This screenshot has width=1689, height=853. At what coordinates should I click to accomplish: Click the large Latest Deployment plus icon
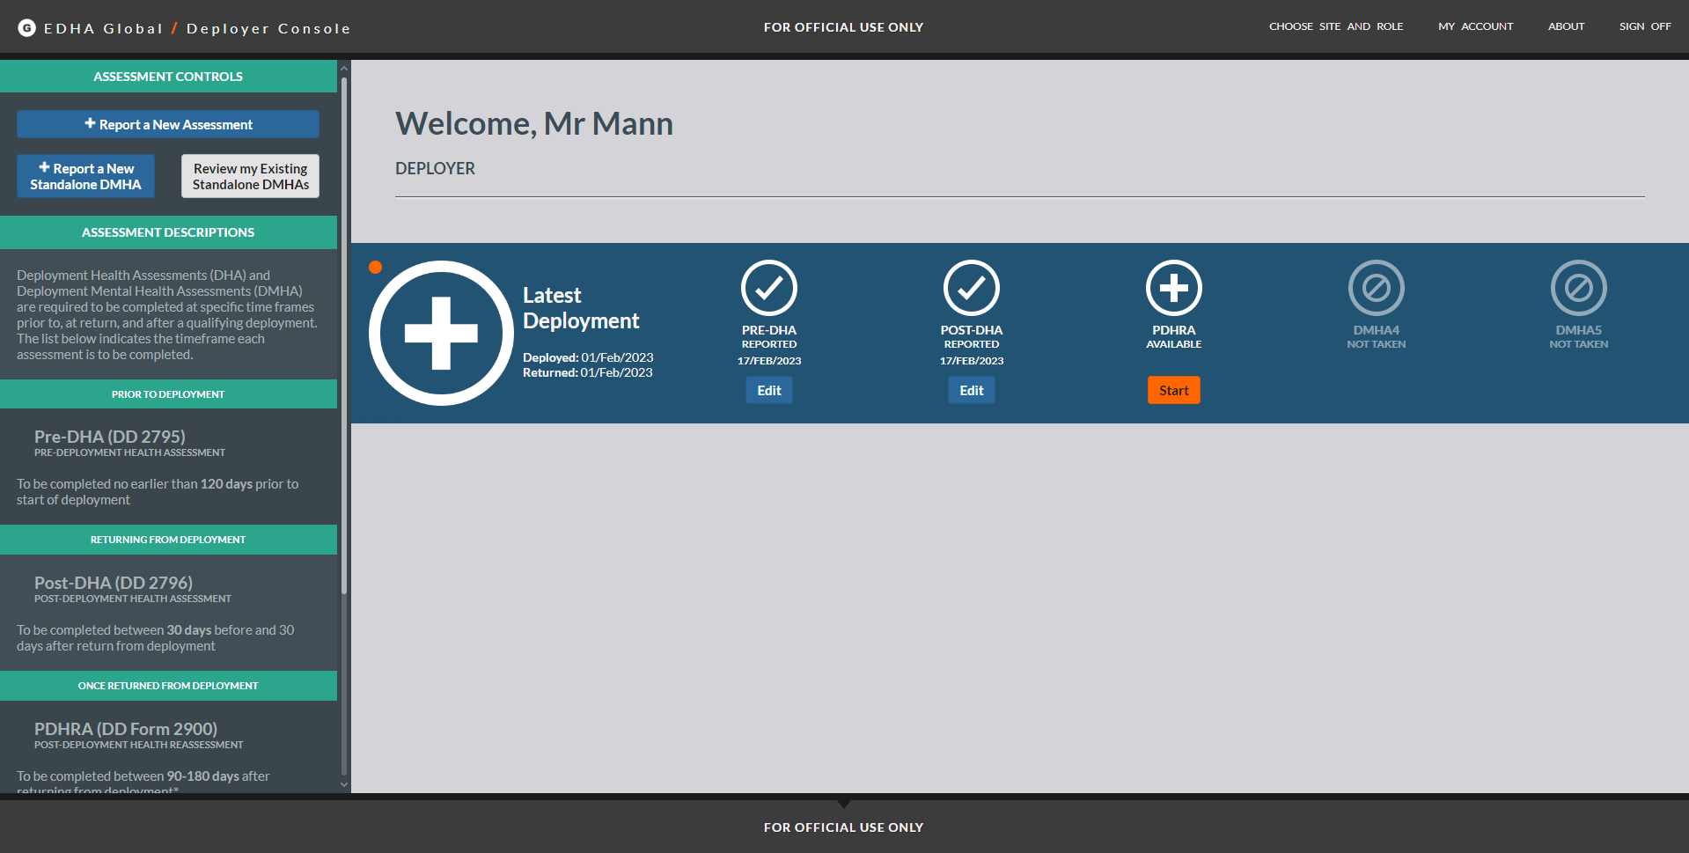tap(441, 333)
